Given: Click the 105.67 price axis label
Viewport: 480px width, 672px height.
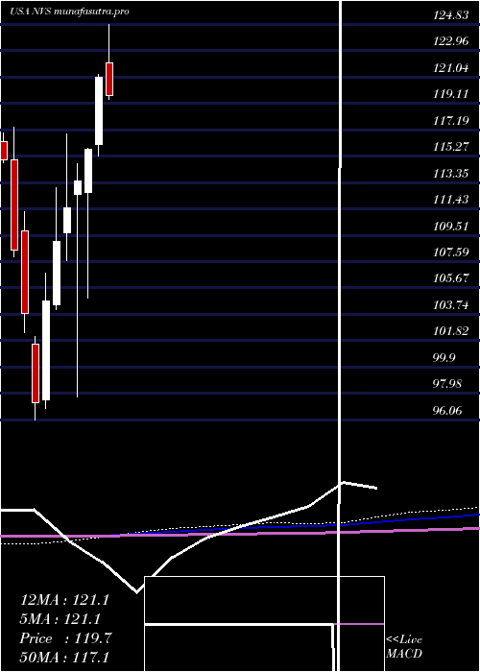Looking at the screenshot, I should tap(451, 279).
